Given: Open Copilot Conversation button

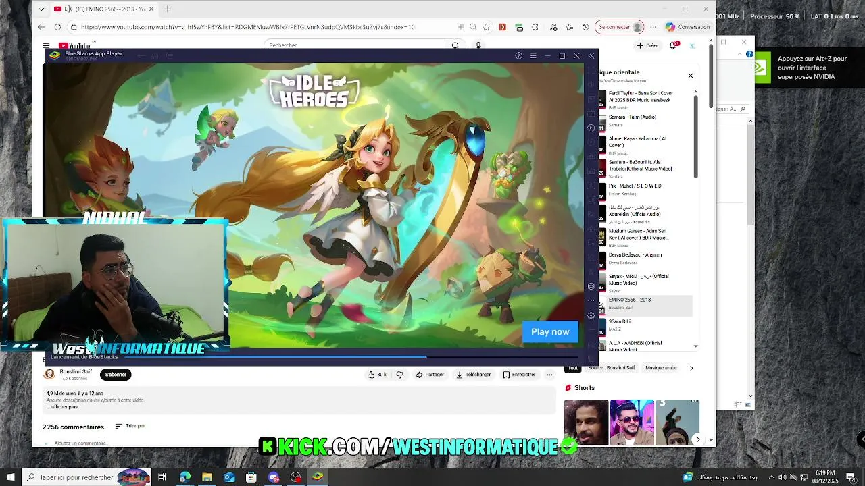Looking at the screenshot, I should coord(687,27).
